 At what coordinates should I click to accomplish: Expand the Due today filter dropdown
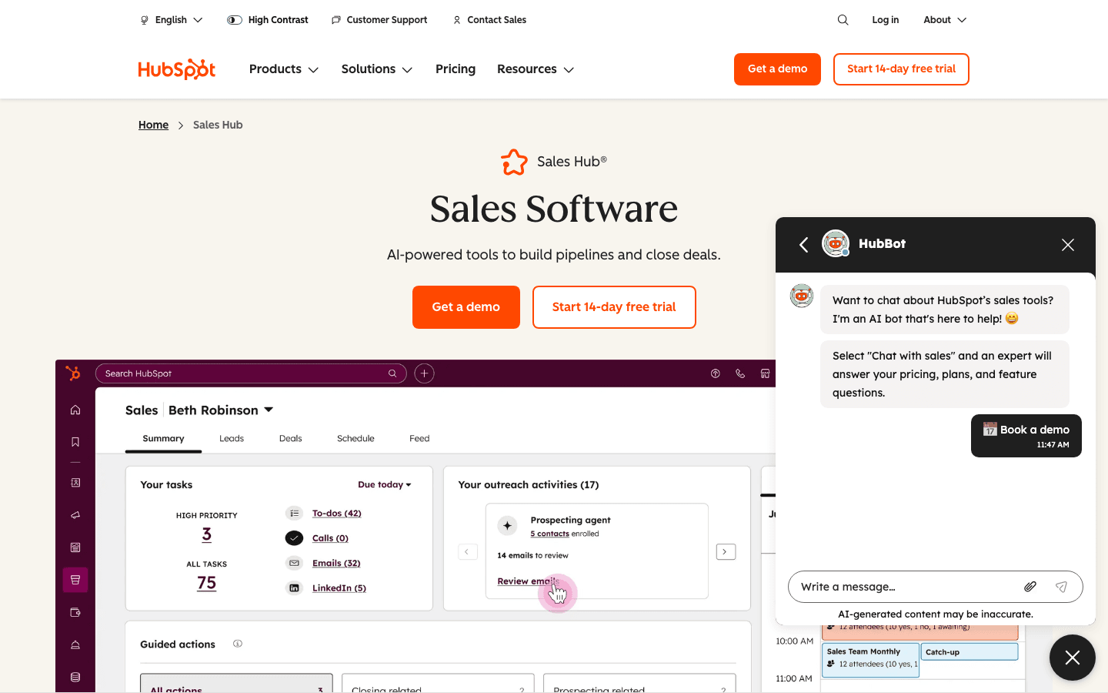pyautogui.click(x=384, y=484)
